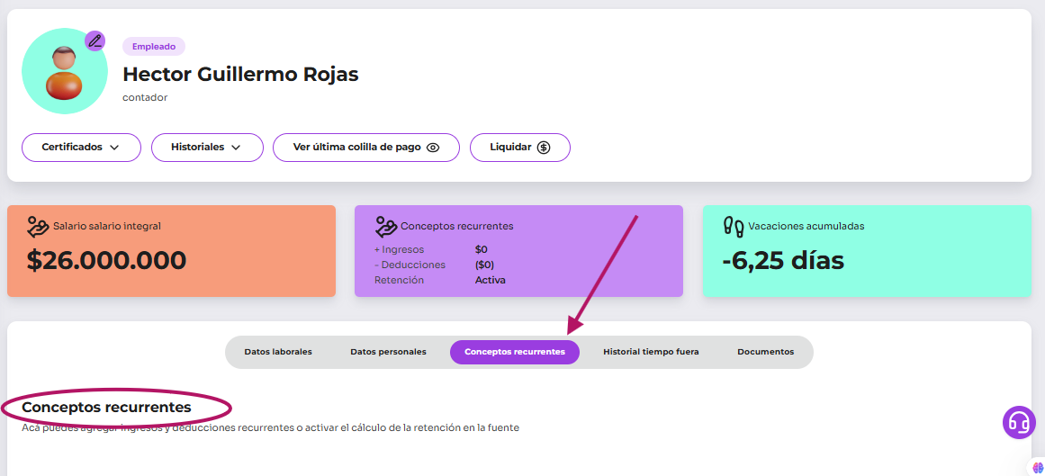Expand the Historiales dropdown
Screen dimensions: 1045x476
[x=207, y=148]
